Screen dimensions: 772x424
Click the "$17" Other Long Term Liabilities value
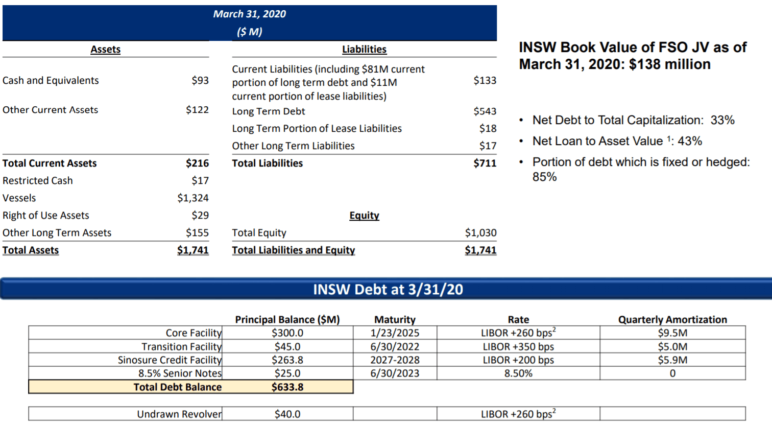488,146
